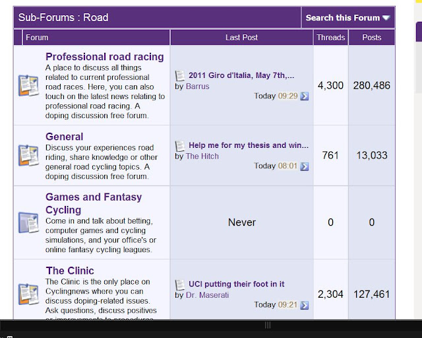Viewport: 422px width, 338px height.
Task: Click the Sub-Forums : Road title
Action: coord(63,18)
